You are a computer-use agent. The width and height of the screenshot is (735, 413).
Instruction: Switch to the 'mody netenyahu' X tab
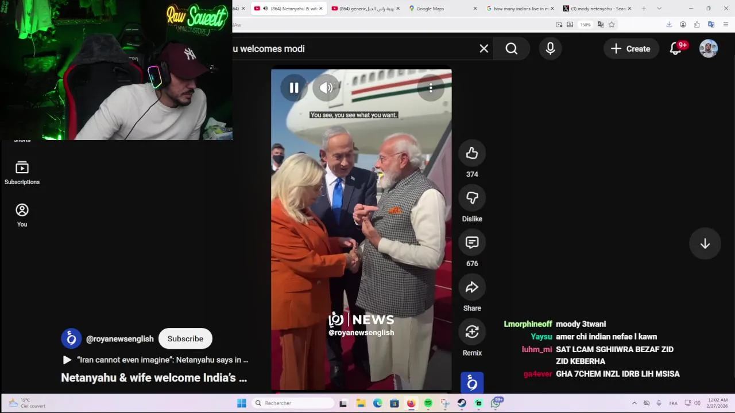[x=597, y=9]
